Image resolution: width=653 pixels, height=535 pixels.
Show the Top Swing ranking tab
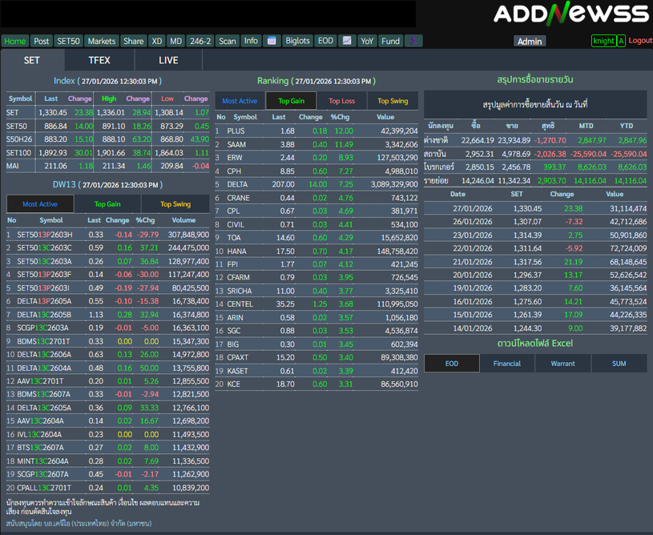pyautogui.click(x=393, y=101)
